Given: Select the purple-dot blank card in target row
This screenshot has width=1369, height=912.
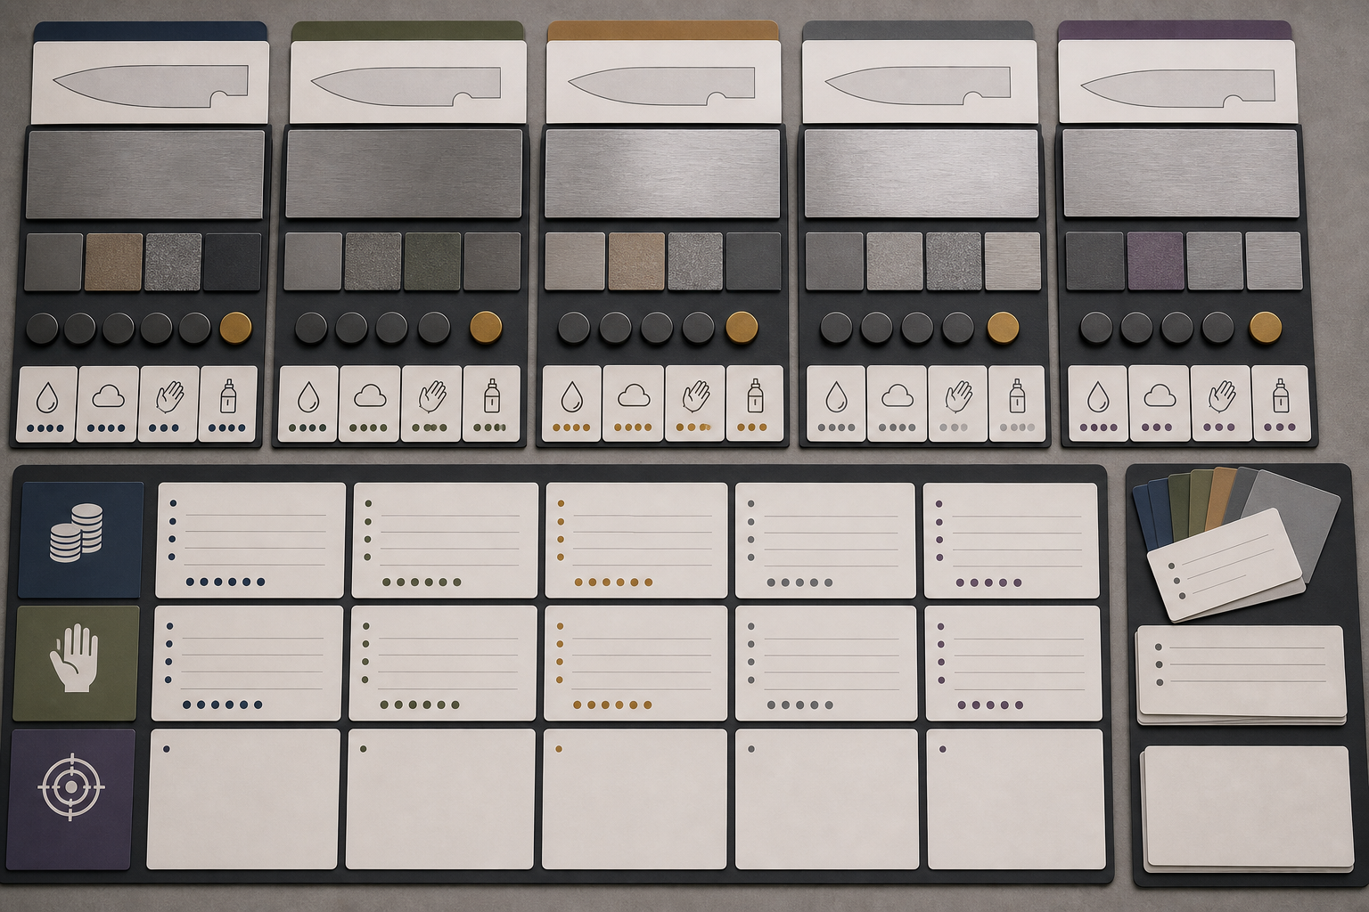Looking at the screenshot, I should tap(1016, 799).
